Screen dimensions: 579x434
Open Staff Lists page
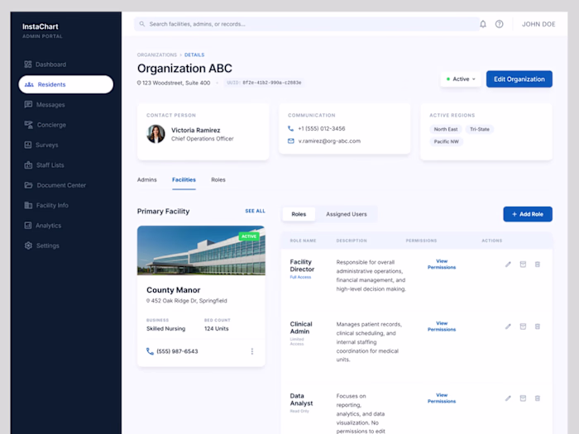pyautogui.click(x=44, y=165)
